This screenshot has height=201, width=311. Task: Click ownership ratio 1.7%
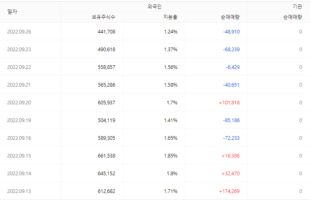point(172,102)
